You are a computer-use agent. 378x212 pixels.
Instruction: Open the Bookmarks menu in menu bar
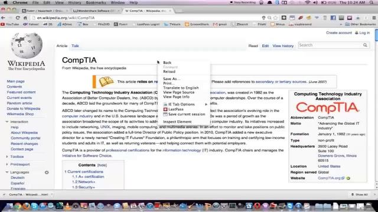(96, 2)
